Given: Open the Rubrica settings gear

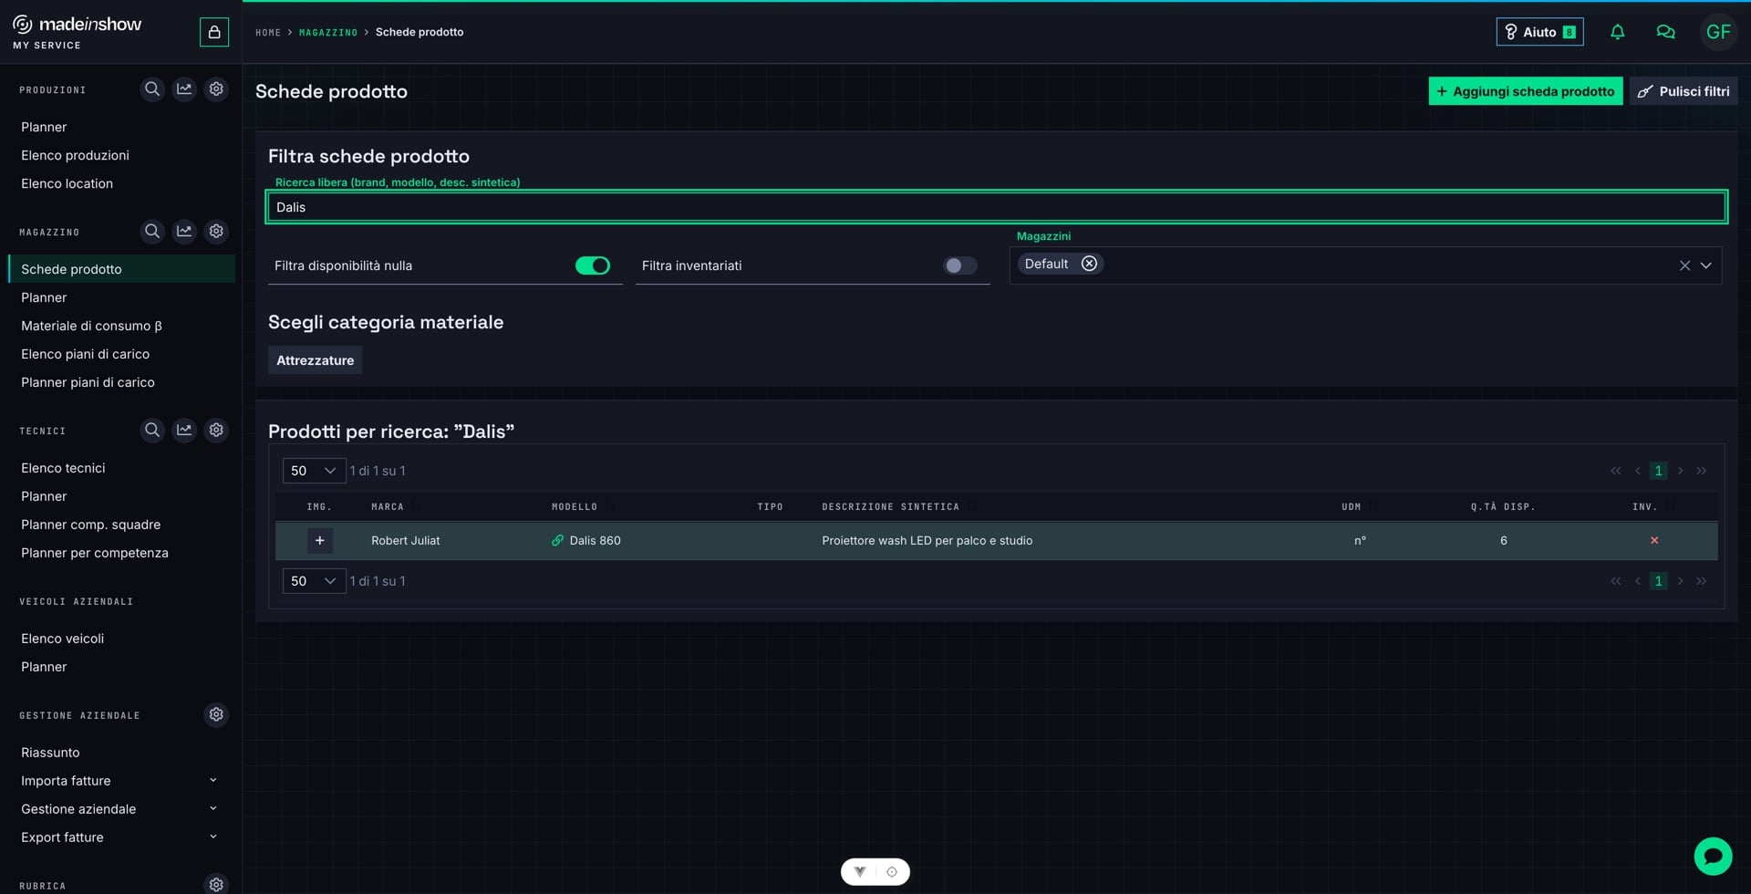Looking at the screenshot, I should point(216,884).
